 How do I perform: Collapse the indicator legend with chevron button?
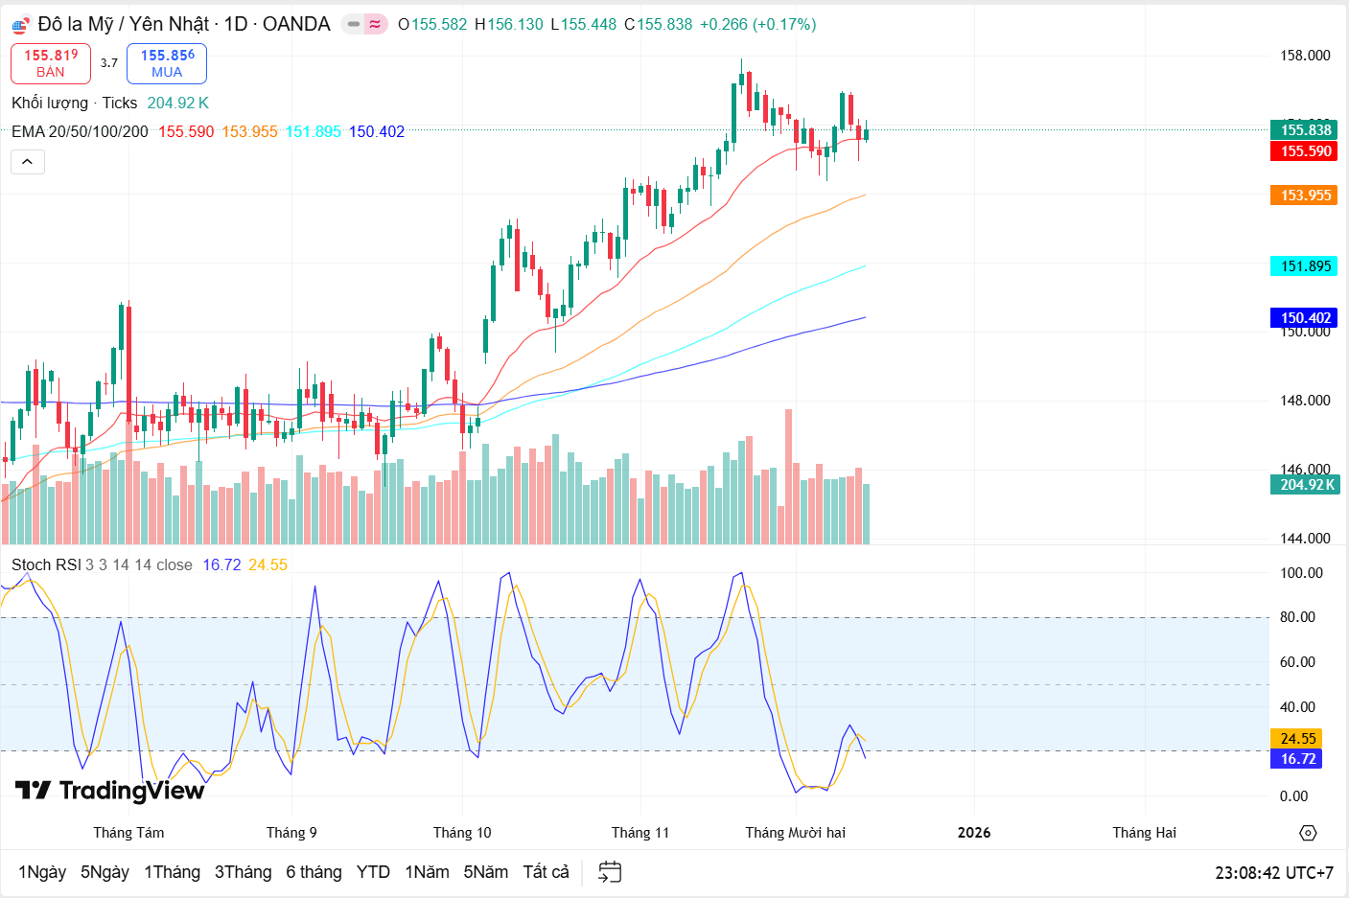click(28, 162)
